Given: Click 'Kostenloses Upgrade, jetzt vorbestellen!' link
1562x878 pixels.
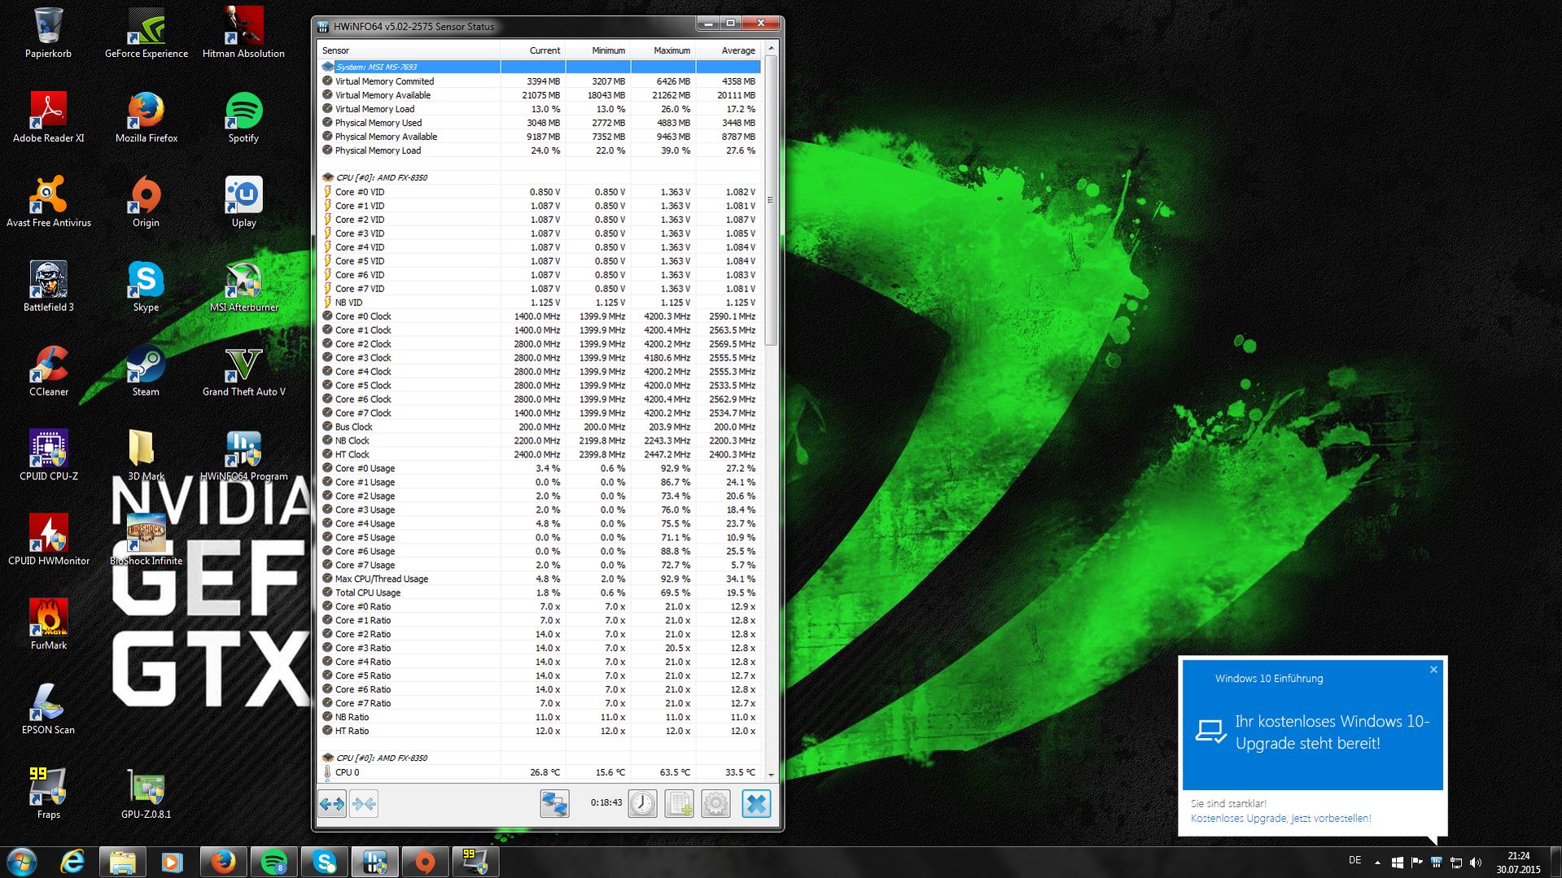Looking at the screenshot, I should click(x=1280, y=819).
